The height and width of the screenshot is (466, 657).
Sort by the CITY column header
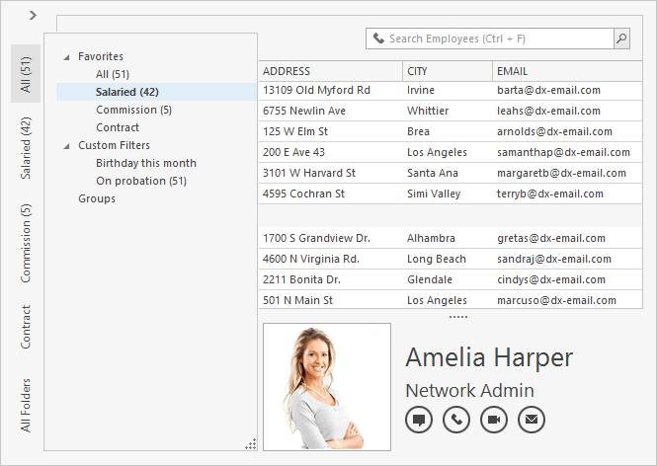[446, 71]
